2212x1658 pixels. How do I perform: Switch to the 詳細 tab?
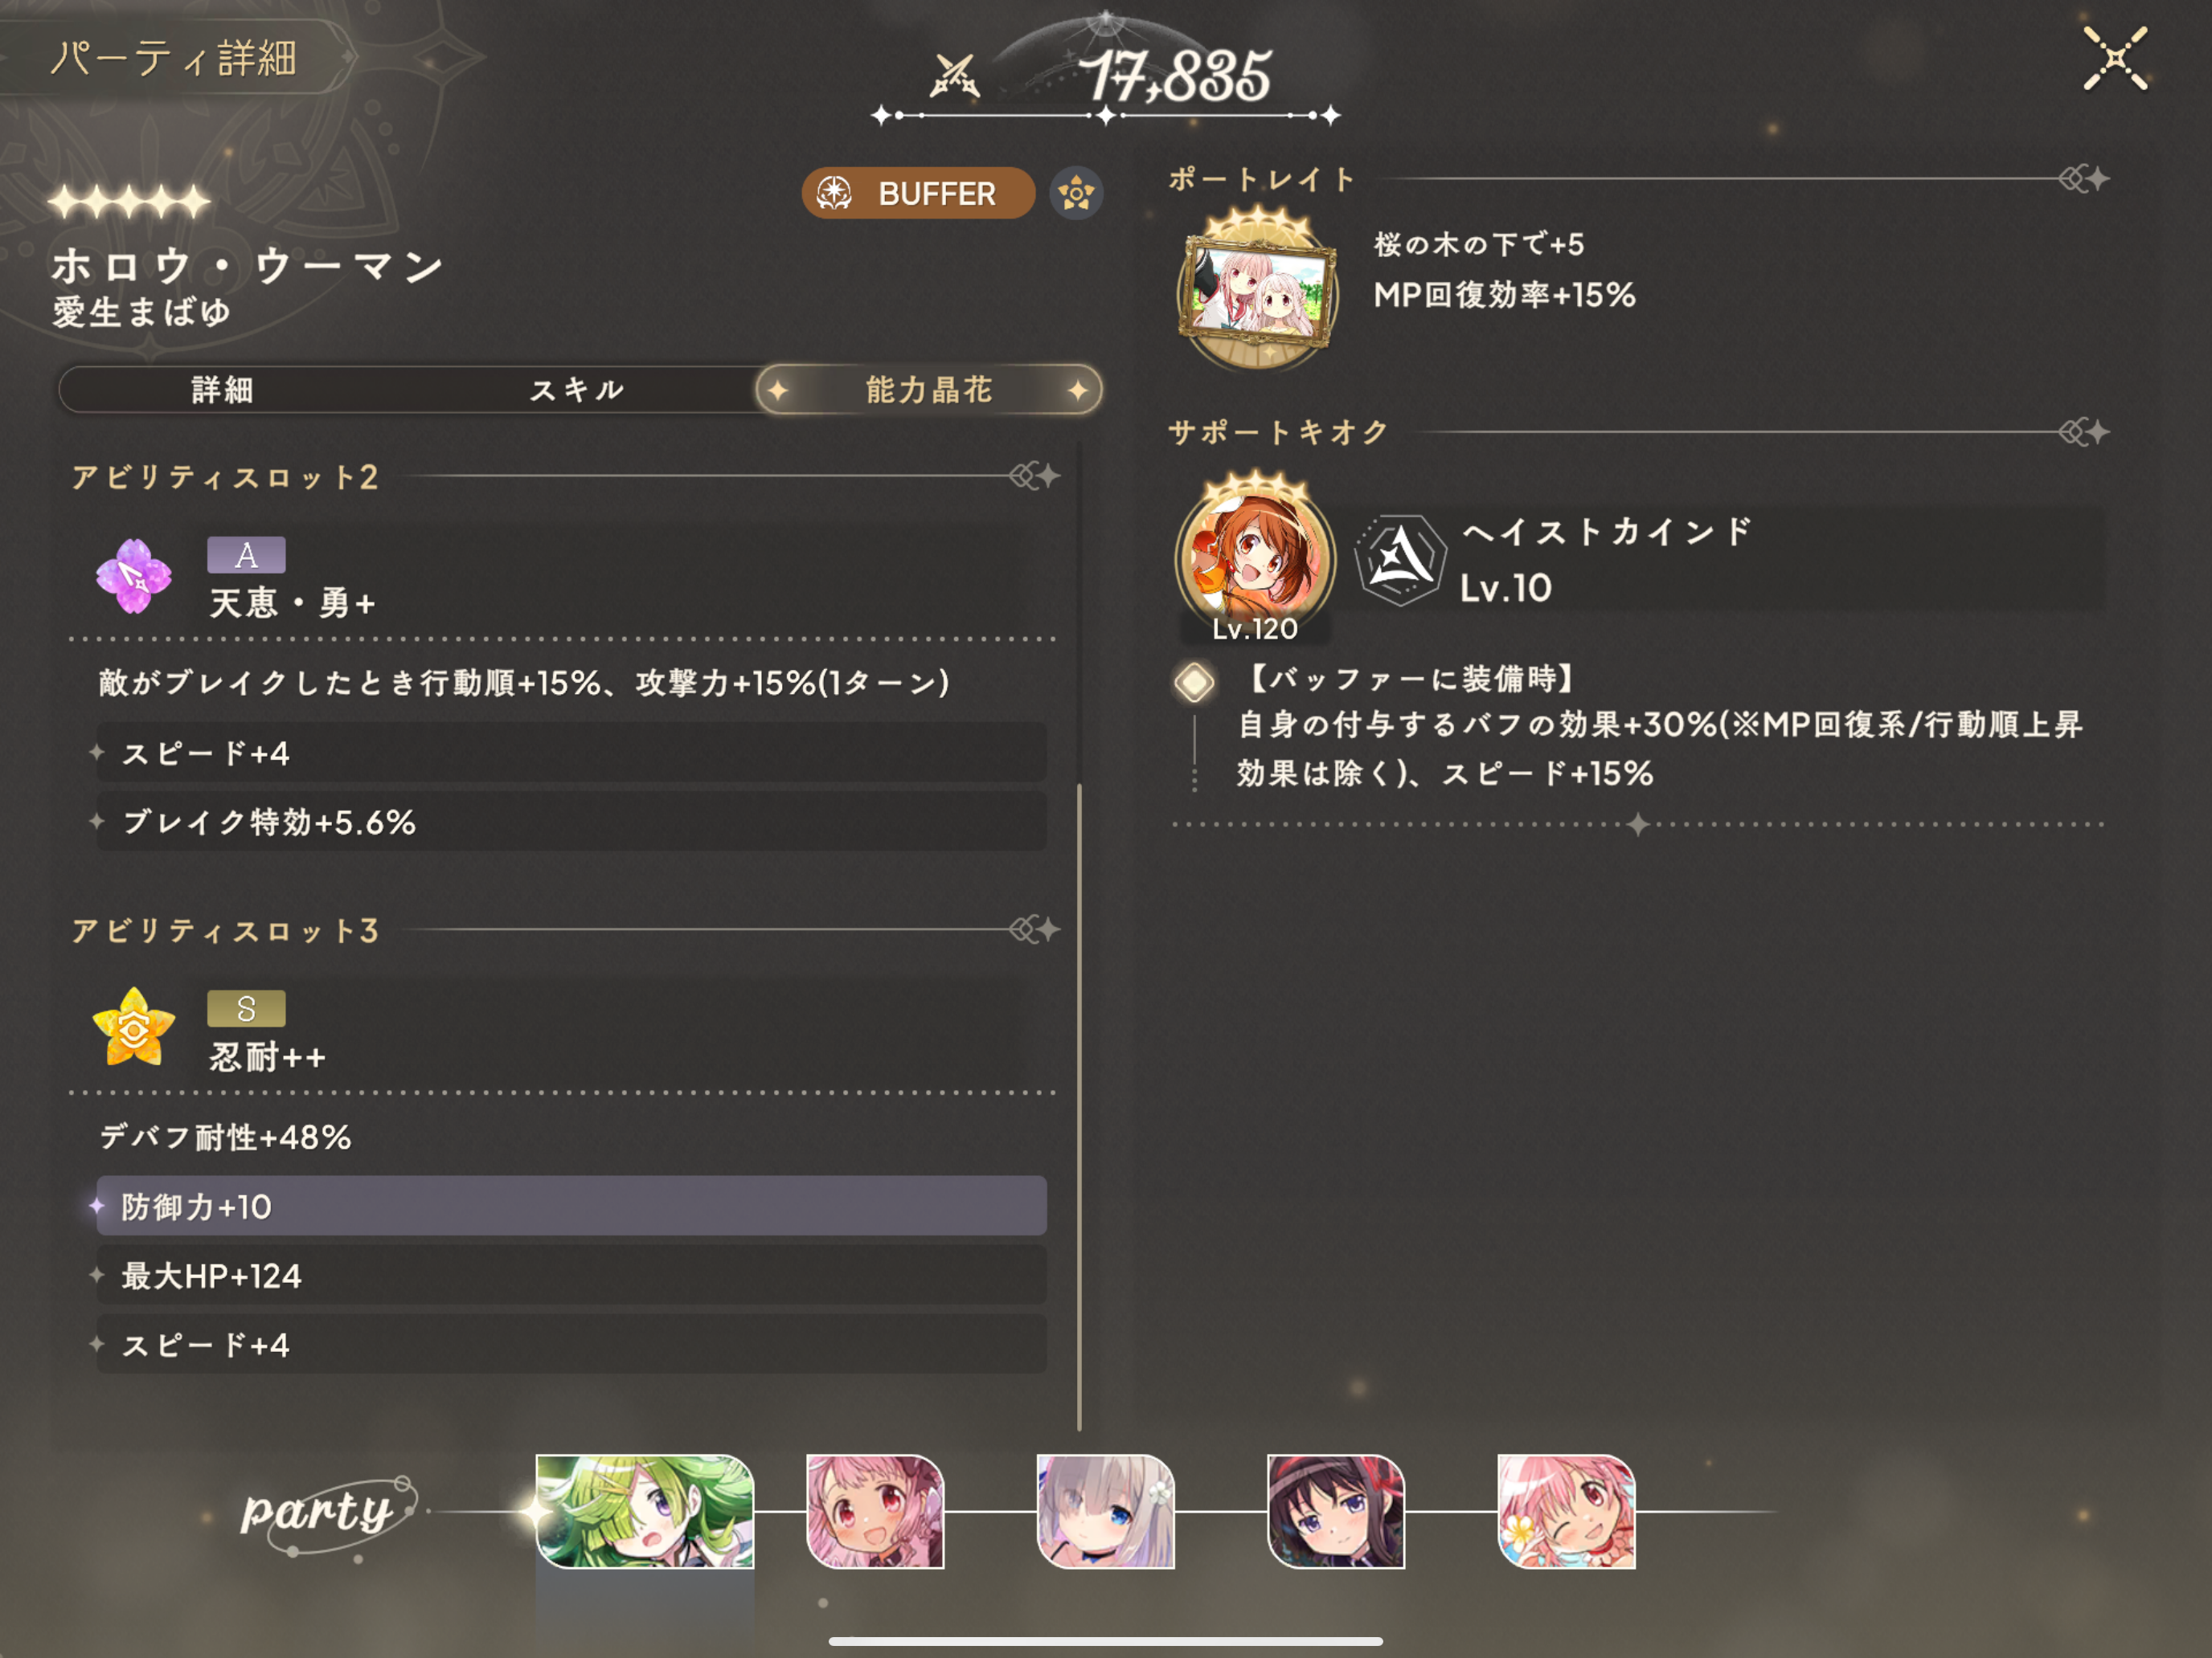coord(222,390)
